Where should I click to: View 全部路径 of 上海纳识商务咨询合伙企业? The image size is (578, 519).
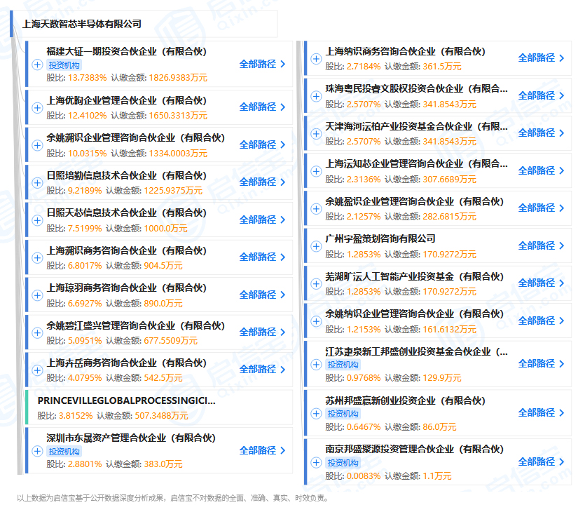click(541, 58)
